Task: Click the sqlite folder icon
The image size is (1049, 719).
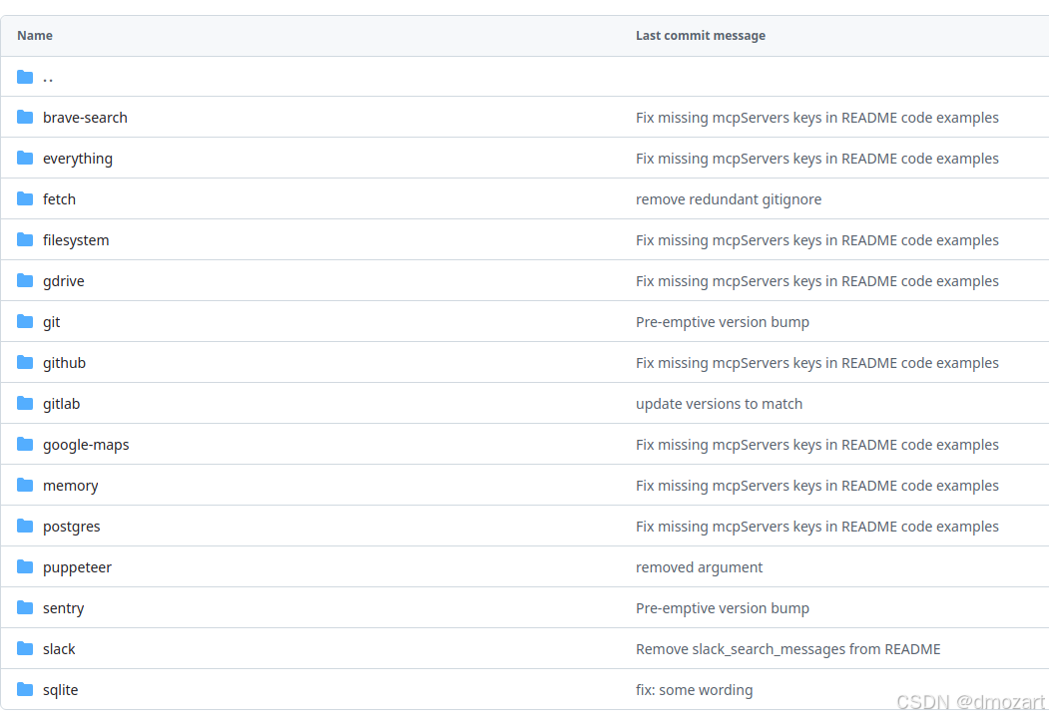Action: click(25, 690)
